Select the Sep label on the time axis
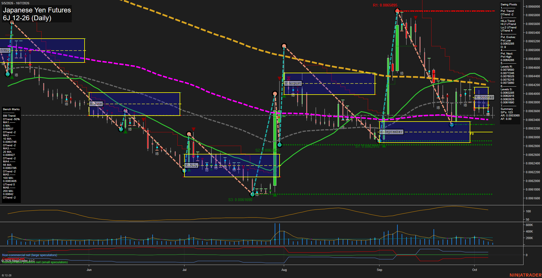Image resolution: width=542 pixels, height=278 pixels. (379, 270)
